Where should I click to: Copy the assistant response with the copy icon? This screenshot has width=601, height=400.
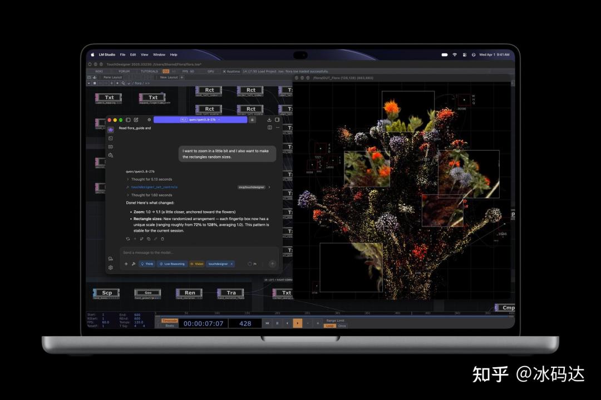point(149,239)
